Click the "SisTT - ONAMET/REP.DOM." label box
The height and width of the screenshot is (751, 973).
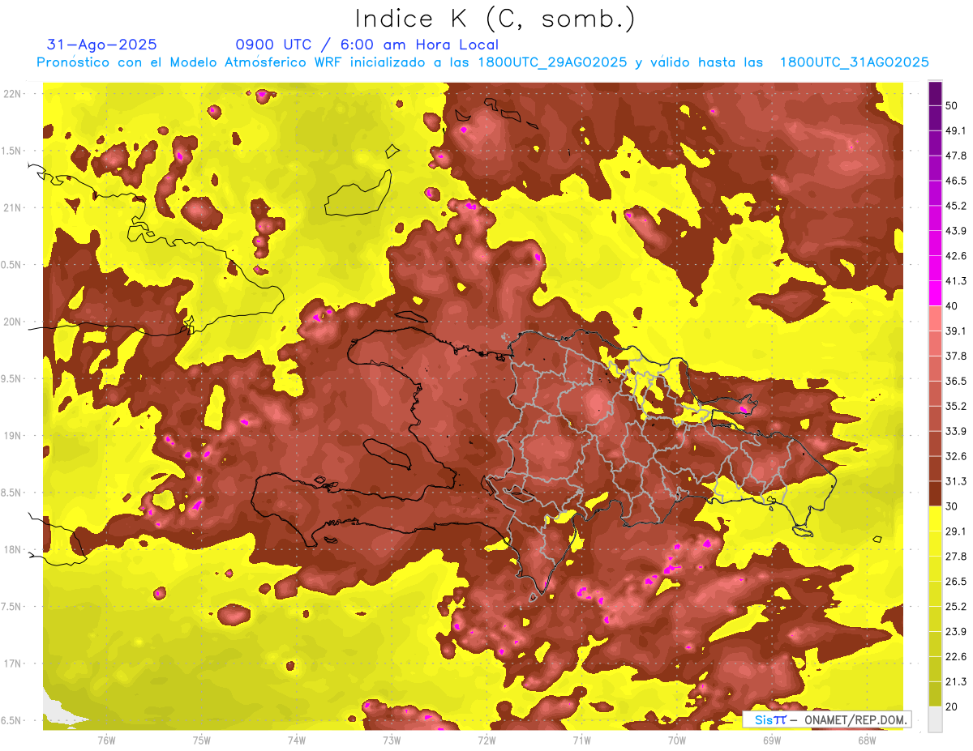[x=826, y=719]
